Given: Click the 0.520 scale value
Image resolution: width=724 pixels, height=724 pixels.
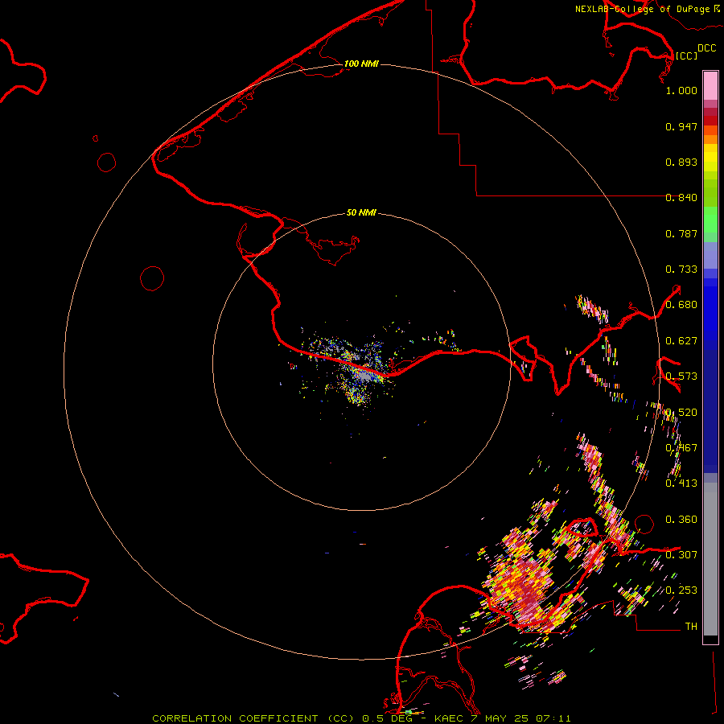Looking at the screenshot, I should tap(681, 413).
